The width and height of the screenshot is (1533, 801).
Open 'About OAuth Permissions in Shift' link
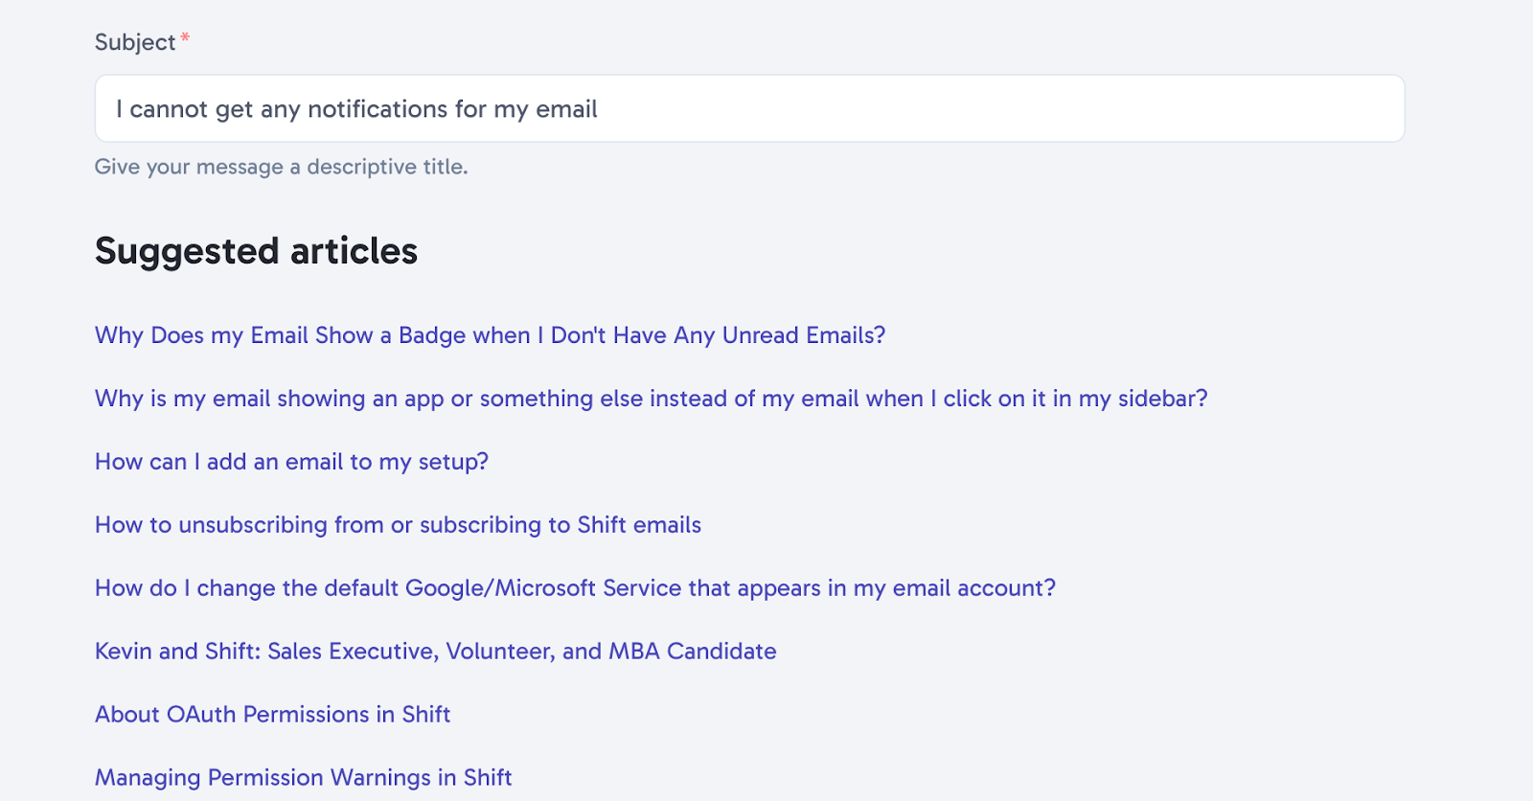tap(272, 715)
